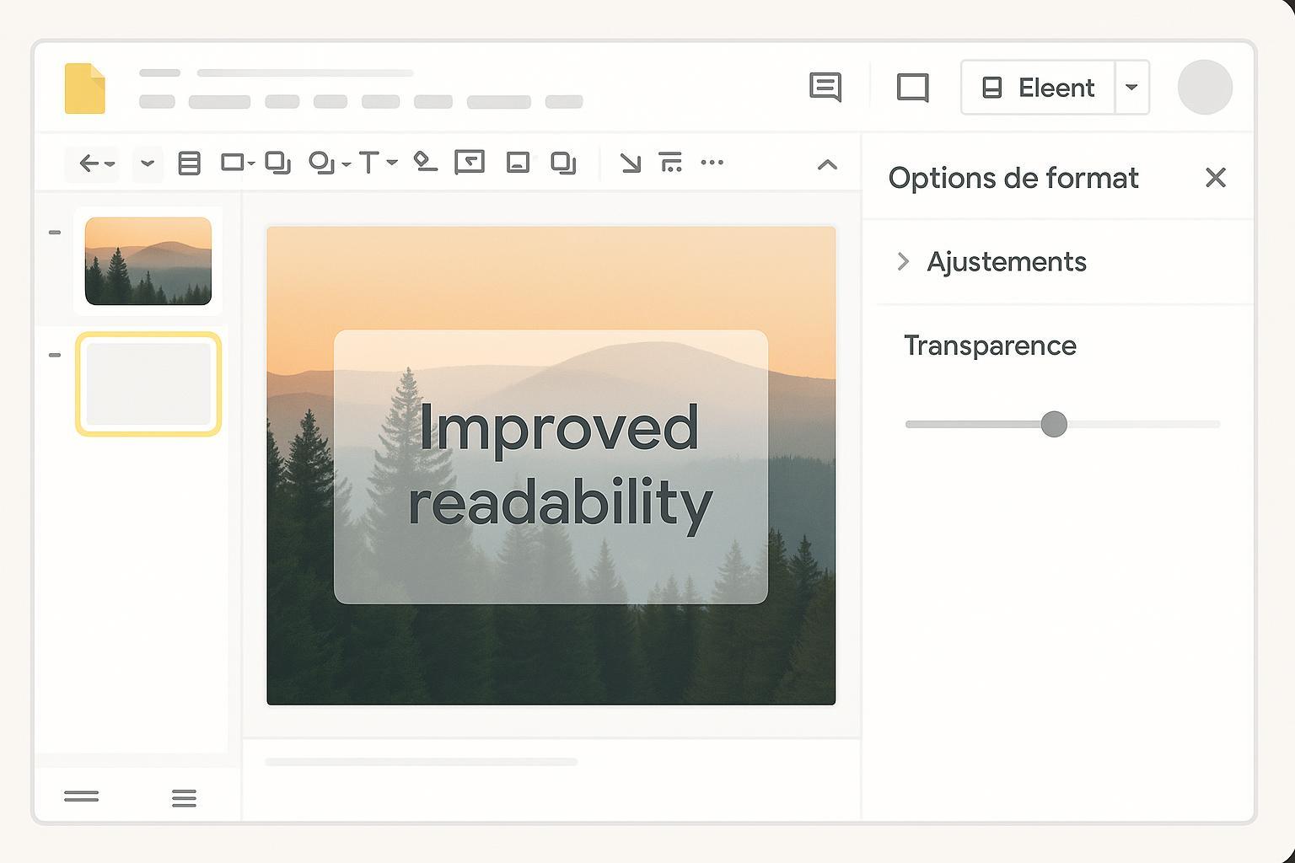Image resolution: width=1295 pixels, height=863 pixels.
Task: Open the three-dot more options menu
Action: point(712,163)
